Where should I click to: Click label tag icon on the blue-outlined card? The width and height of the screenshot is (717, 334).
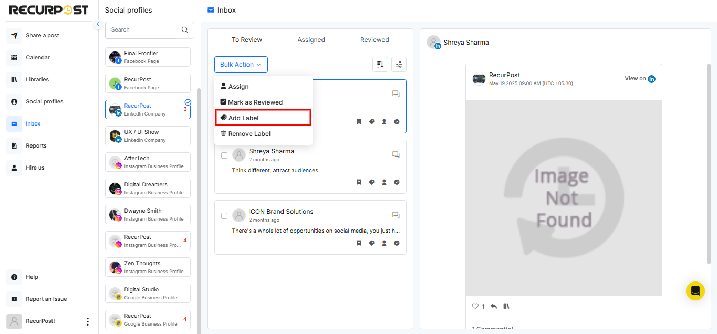point(372,122)
